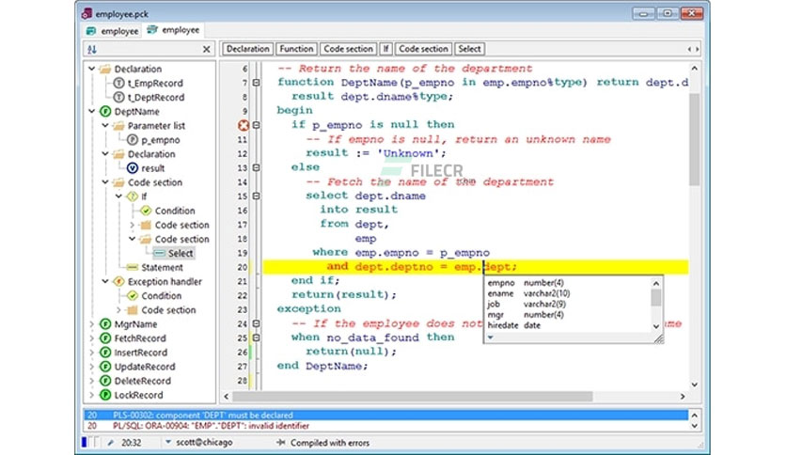Screen dimensions: 786x455
Task: Click the employee.pck window title icon
Action: [86, 13]
